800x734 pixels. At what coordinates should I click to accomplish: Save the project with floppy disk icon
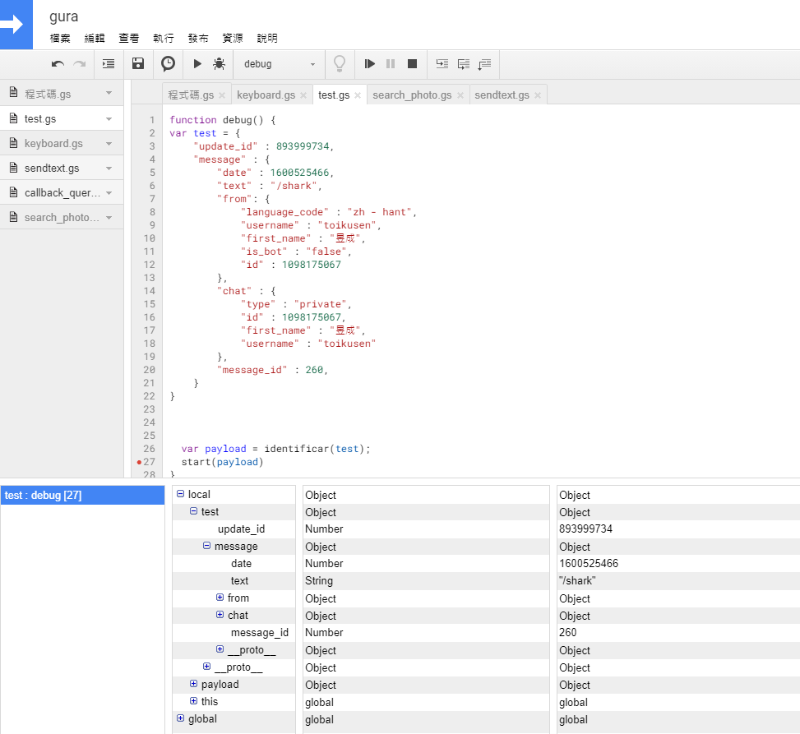(x=138, y=63)
